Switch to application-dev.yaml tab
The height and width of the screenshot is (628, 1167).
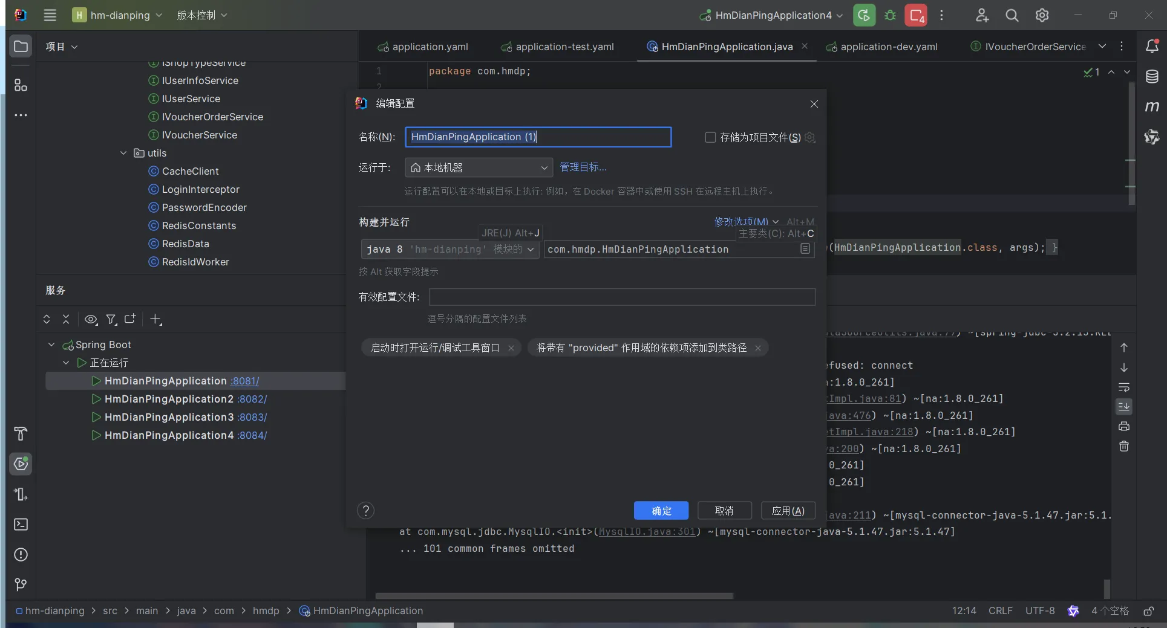pos(882,47)
